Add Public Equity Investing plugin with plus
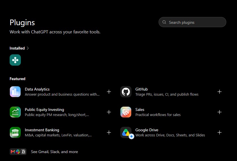 coord(109,112)
